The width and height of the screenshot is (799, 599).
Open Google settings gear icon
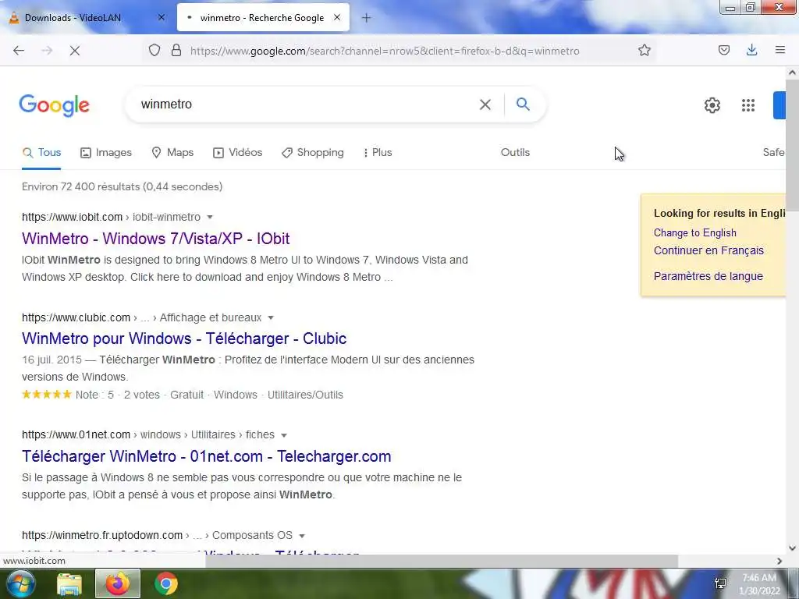click(712, 105)
